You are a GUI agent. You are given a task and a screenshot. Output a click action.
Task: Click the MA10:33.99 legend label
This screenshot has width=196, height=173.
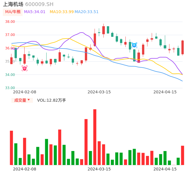(62, 12)
